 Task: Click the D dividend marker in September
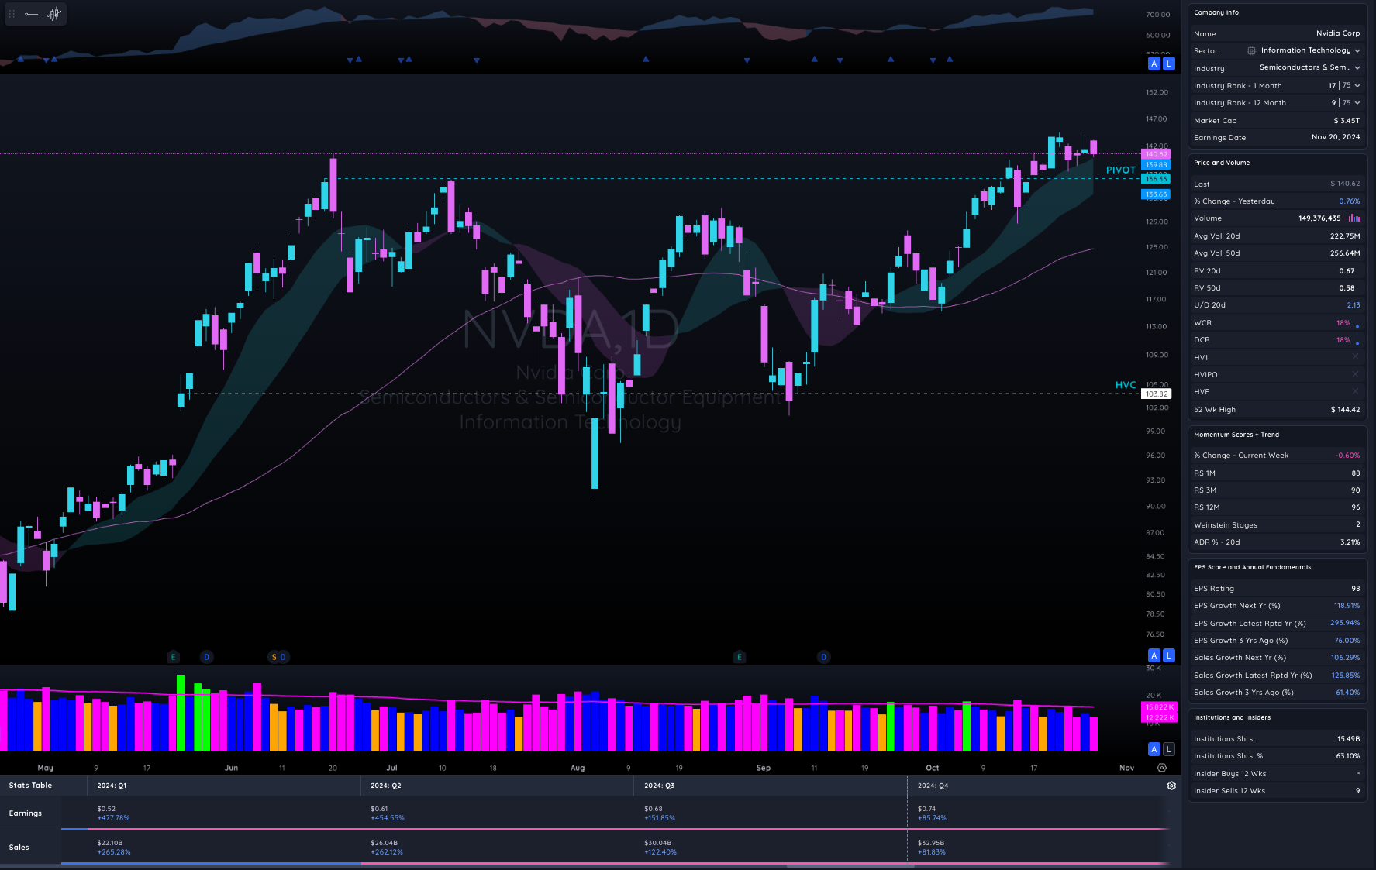point(823,657)
